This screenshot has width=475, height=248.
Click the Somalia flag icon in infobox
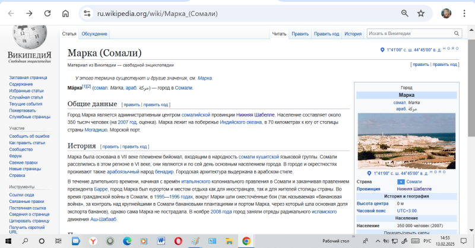click(401, 182)
